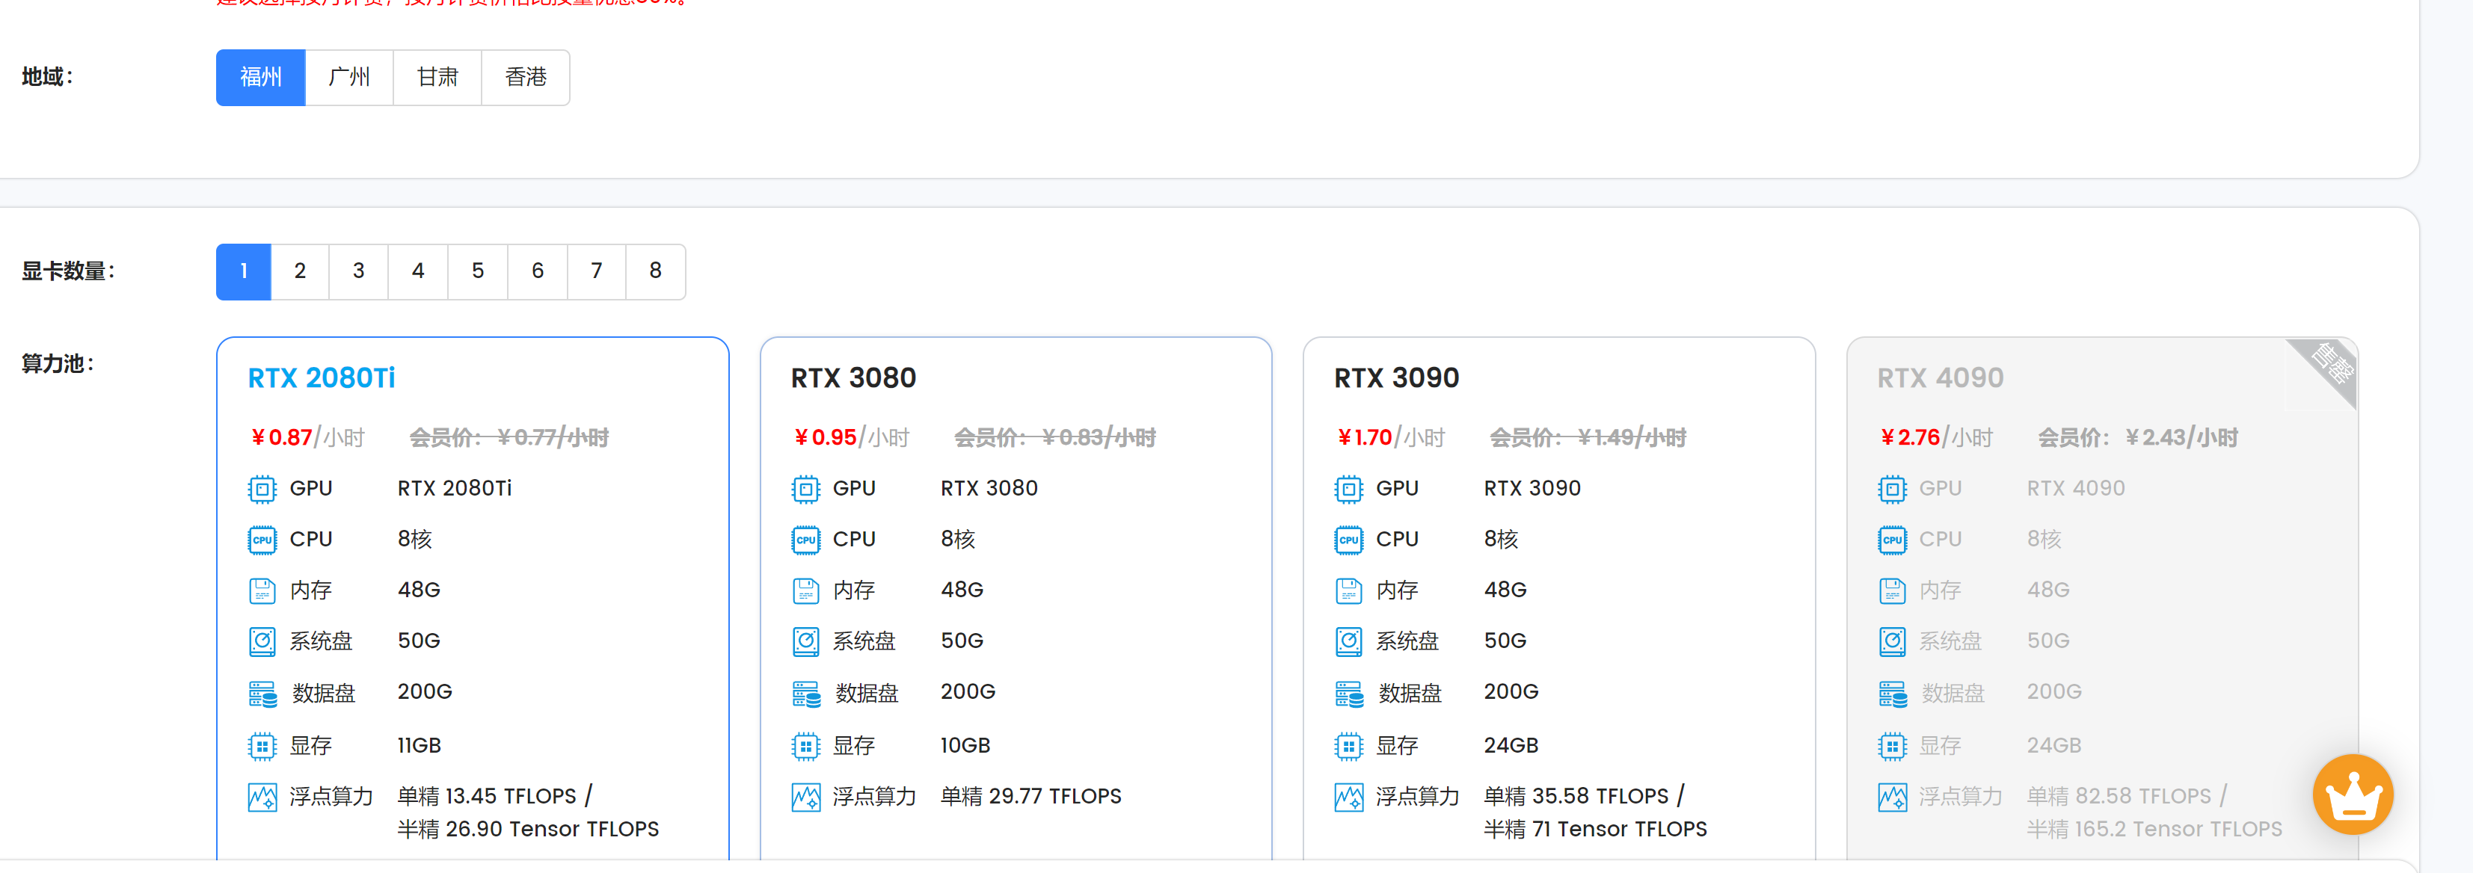2473x873 pixels.
Task: Click the 系统盘 disk icon in RTX 3080 card
Action: (805, 642)
